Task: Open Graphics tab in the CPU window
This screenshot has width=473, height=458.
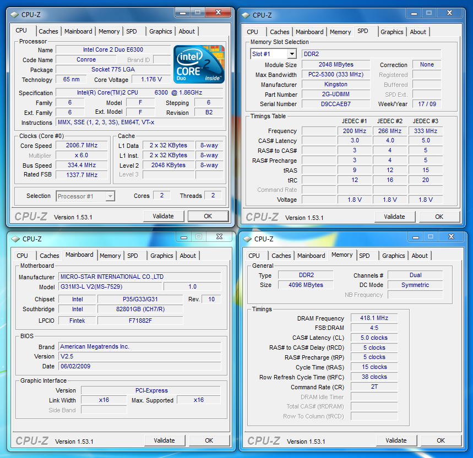Action: [x=160, y=31]
